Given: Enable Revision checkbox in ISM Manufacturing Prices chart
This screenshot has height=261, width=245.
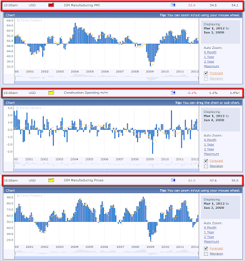Looking at the screenshot, I should tap(206, 254).
